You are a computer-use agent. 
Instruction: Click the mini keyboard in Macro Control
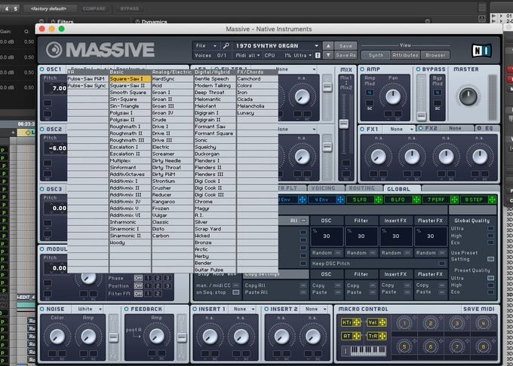click(x=368, y=351)
